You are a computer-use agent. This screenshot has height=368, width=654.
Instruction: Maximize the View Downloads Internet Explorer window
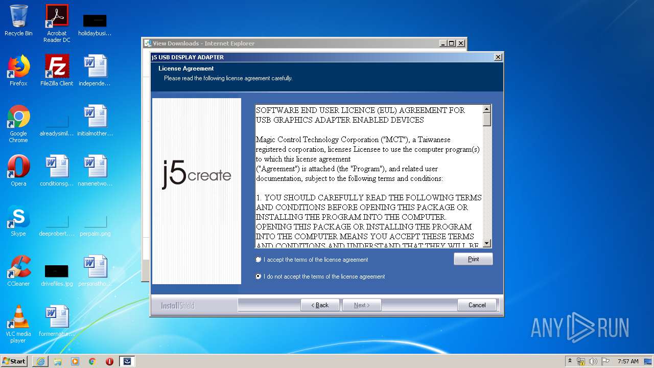click(451, 43)
